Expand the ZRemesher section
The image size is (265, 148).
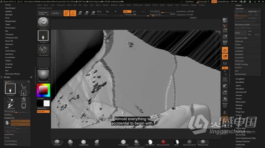[239, 61]
